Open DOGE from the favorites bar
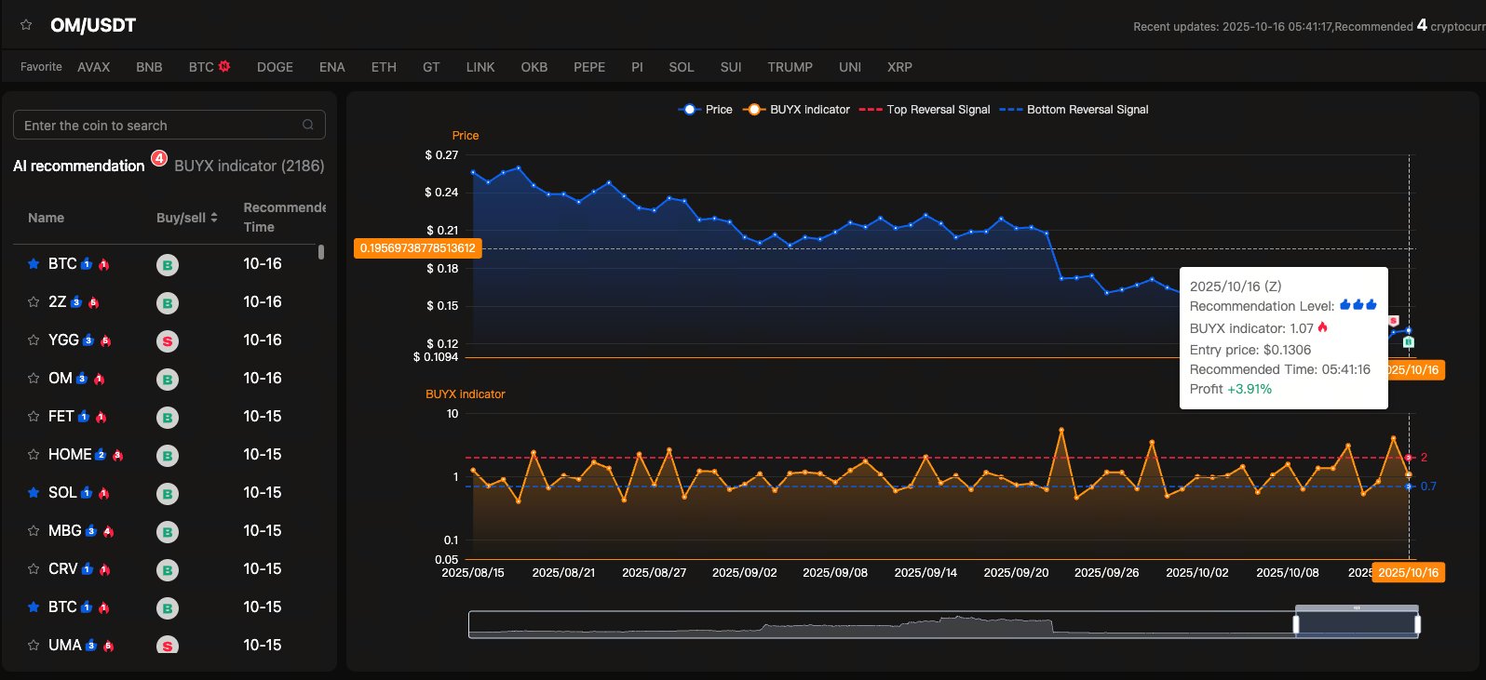Image resolution: width=1486 pixels, height=680 pixels. [275, 67]
